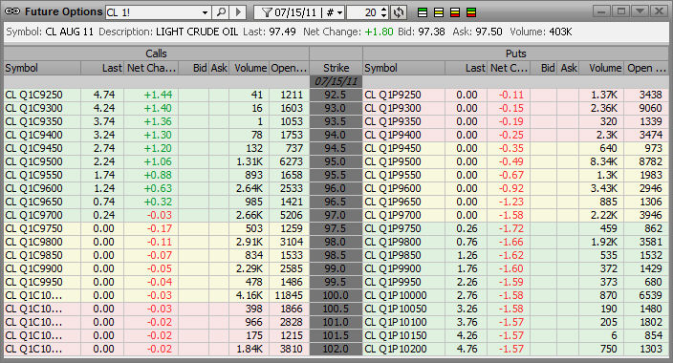Viewport: 673px width, 363px height.
Task: Sort by Calls Net Change column header
Action: [151, 68]
